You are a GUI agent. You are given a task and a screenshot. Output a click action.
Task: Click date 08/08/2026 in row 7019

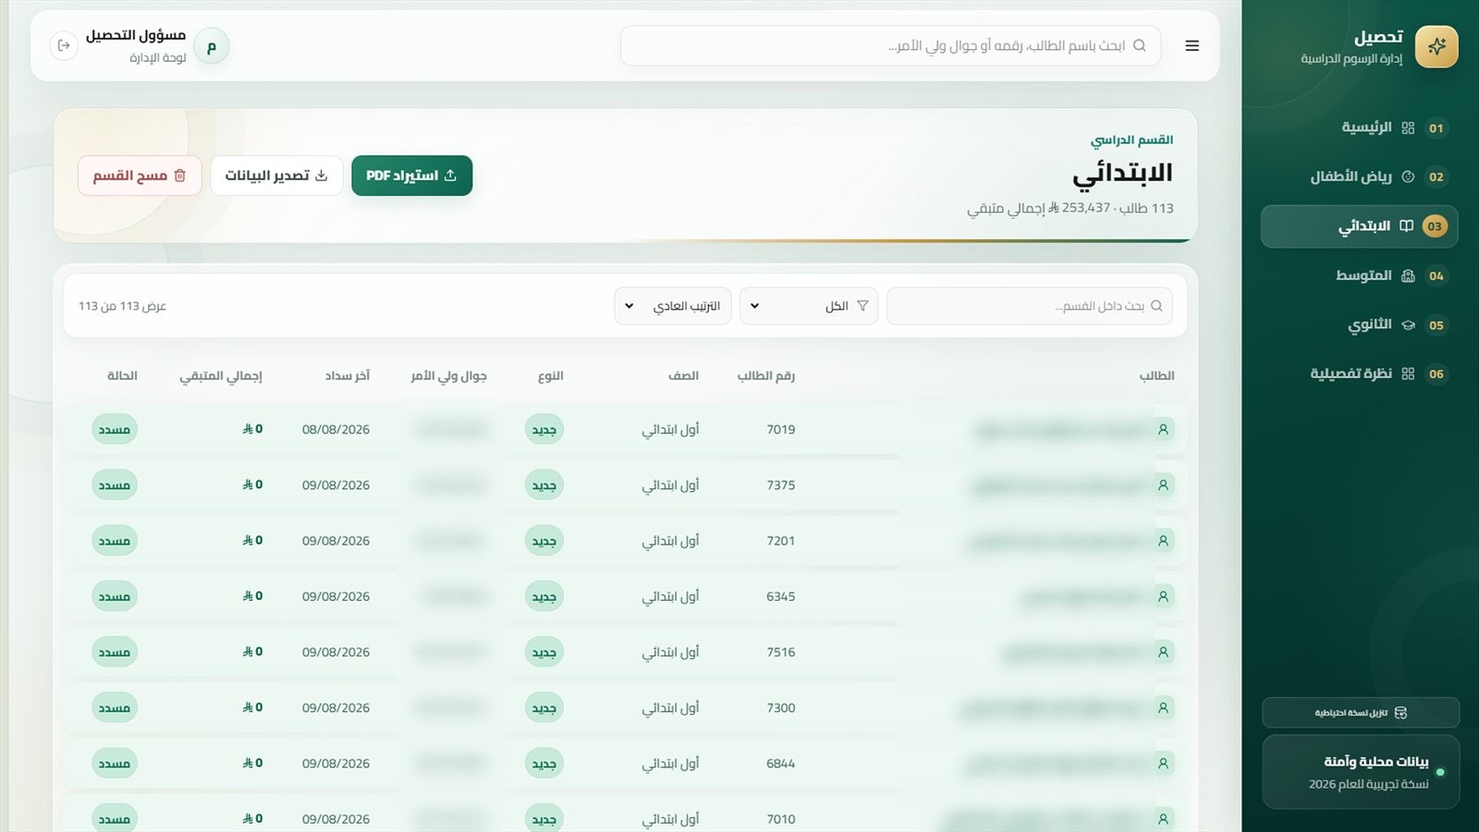click(336, 429)
